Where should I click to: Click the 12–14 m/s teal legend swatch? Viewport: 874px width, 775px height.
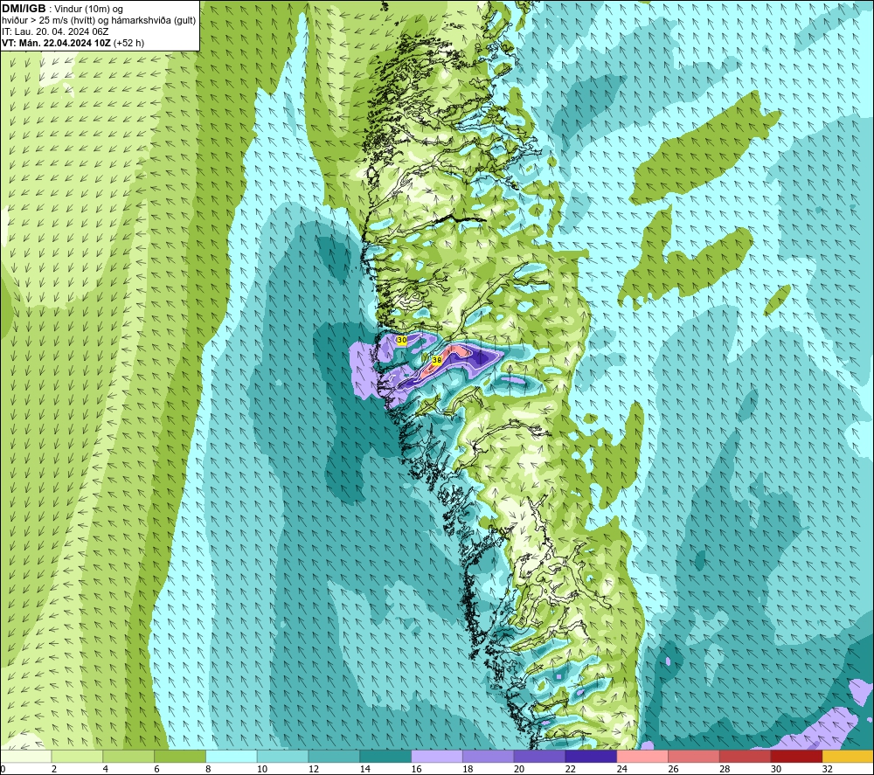(x=334, y=757)
